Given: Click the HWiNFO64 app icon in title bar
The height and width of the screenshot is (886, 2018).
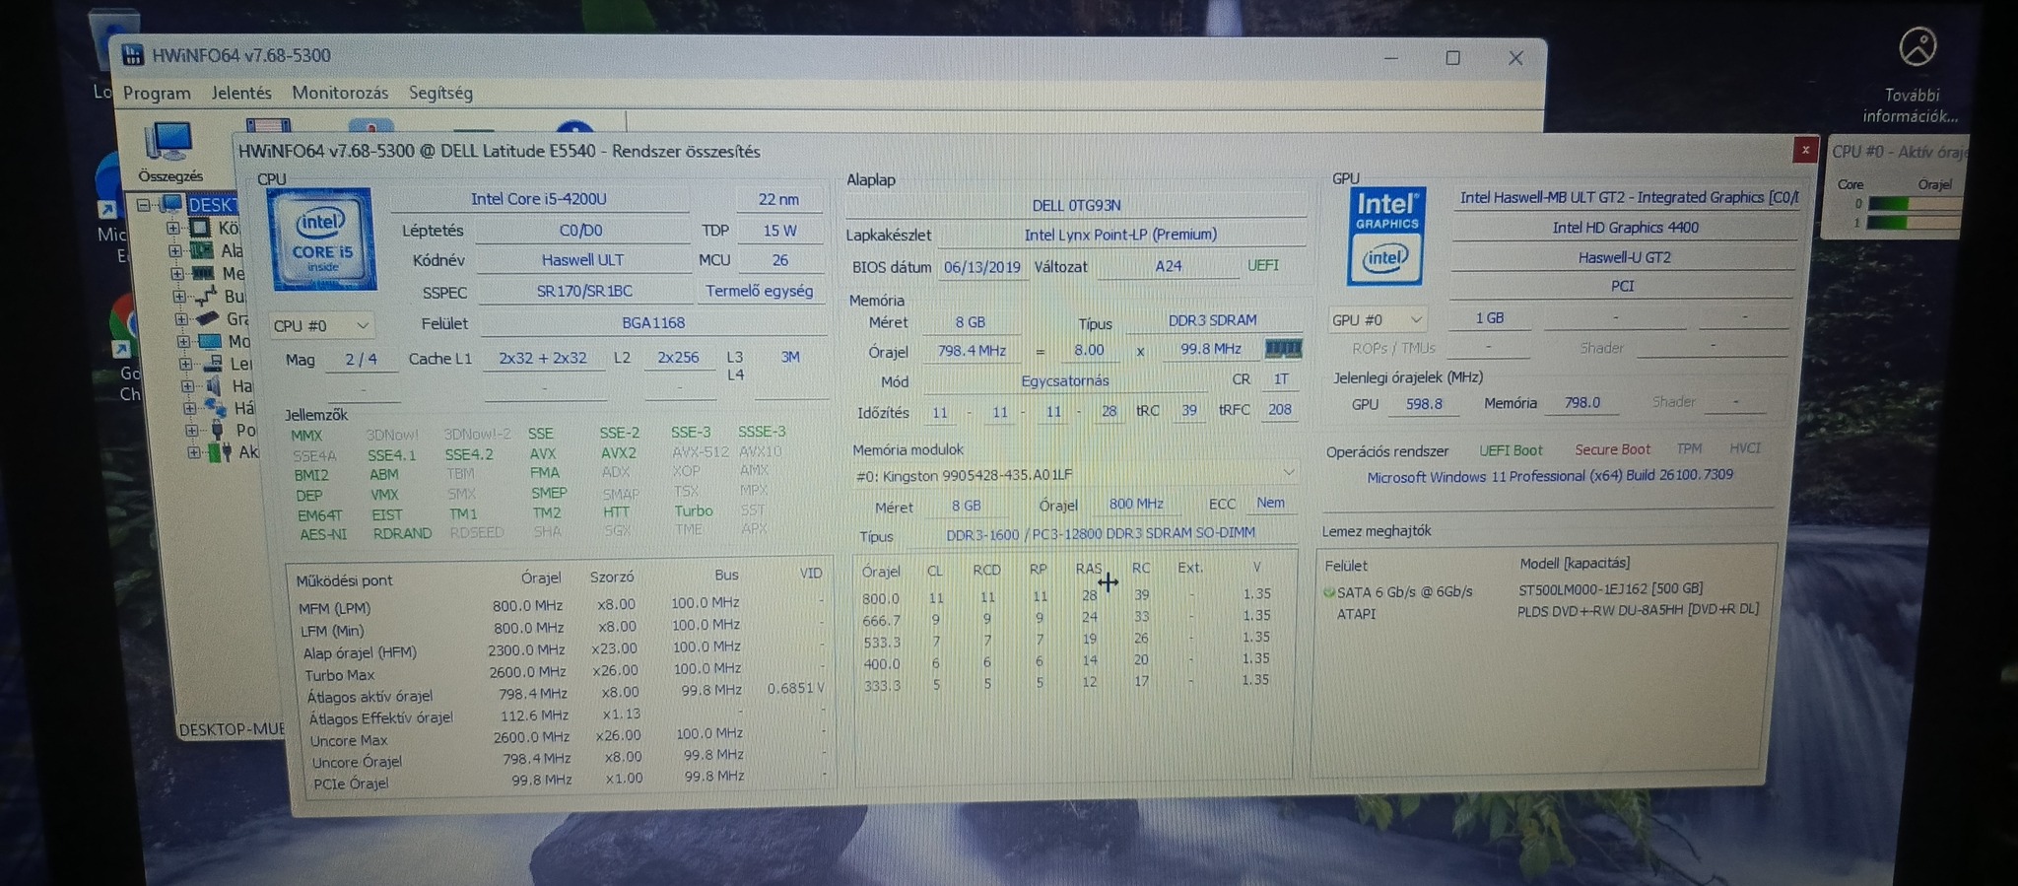Looking at the screenshot, I should 133,55.
